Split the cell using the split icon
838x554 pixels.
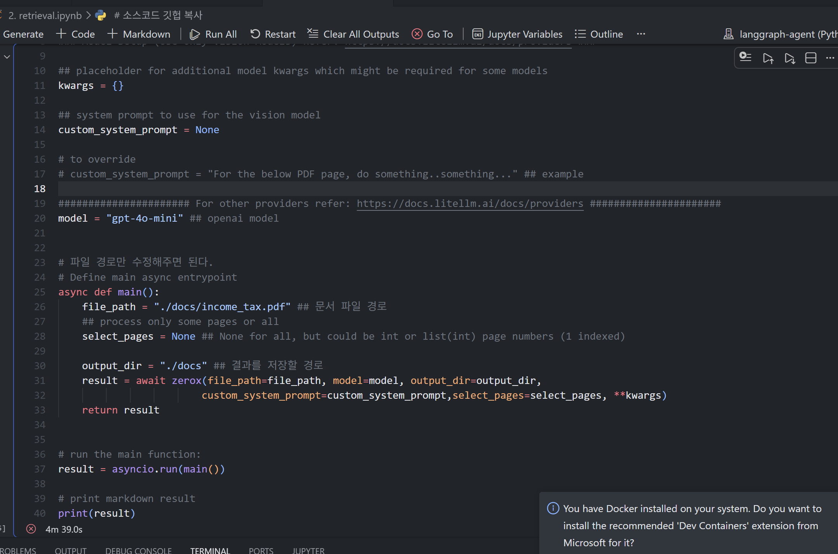810,58
